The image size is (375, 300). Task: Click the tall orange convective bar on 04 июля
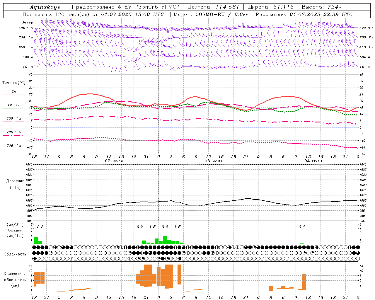pyautogui.click(x=304, y=282)
